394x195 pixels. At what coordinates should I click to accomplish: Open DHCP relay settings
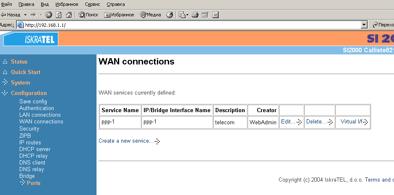tap(34, 156)
